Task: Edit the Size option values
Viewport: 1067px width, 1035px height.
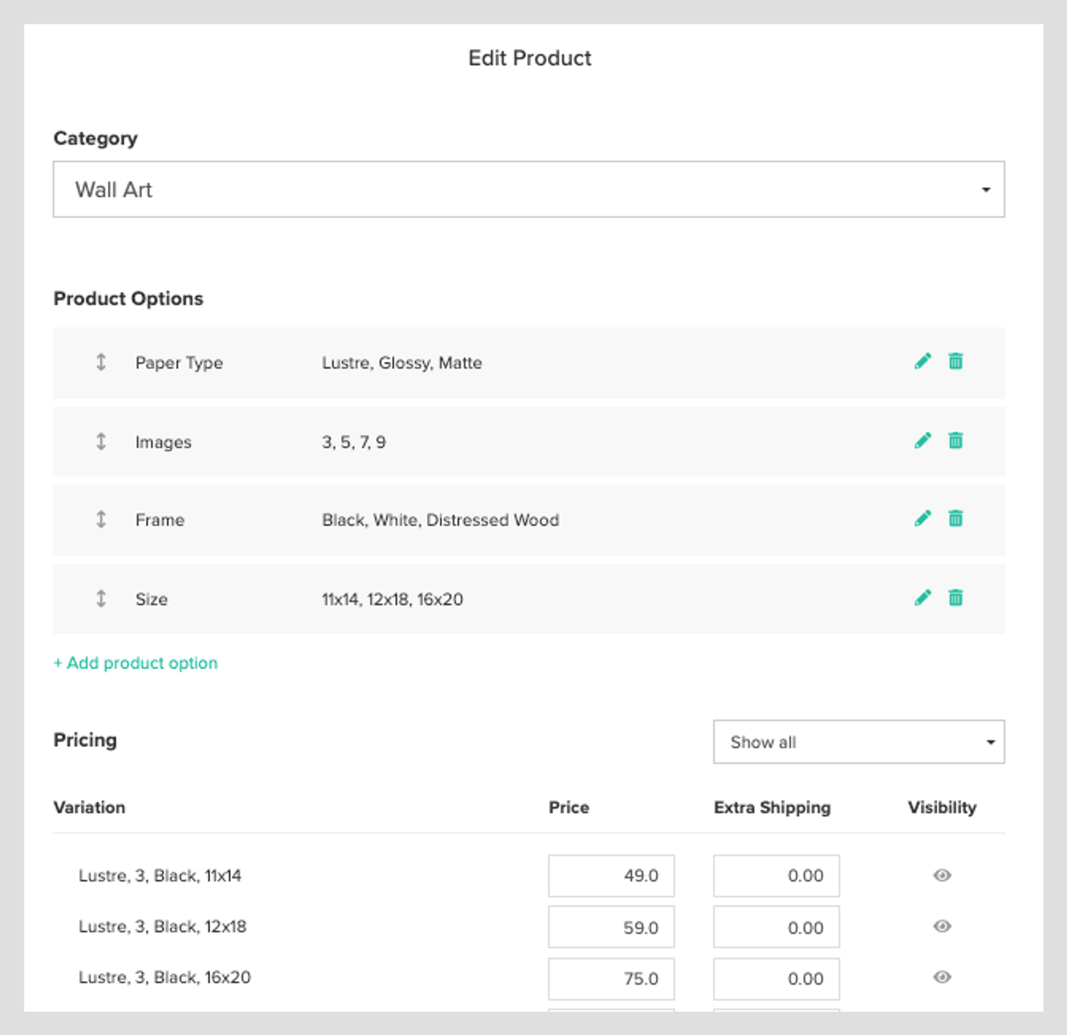Action: [x=924, y=598]
